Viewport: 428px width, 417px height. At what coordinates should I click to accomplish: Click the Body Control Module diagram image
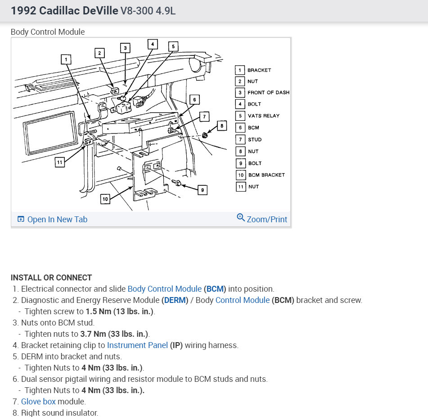[151, 125]
